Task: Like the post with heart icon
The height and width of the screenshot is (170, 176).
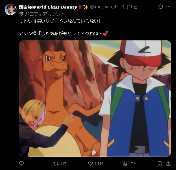Action: coord(90,164)
